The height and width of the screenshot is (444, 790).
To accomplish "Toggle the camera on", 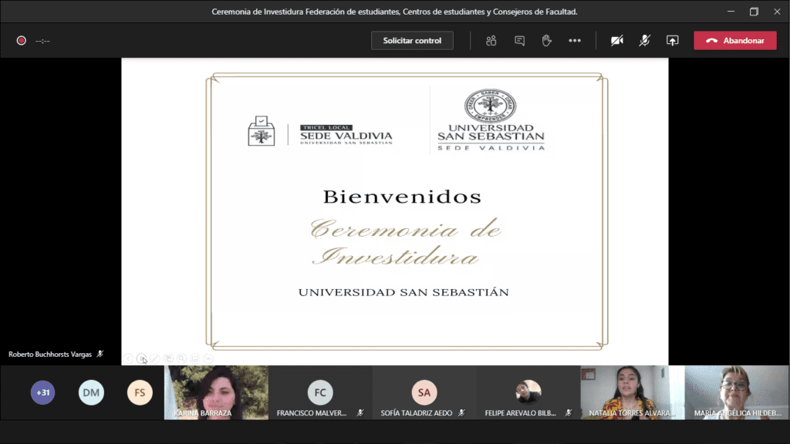I will click(x=616, y=41).
